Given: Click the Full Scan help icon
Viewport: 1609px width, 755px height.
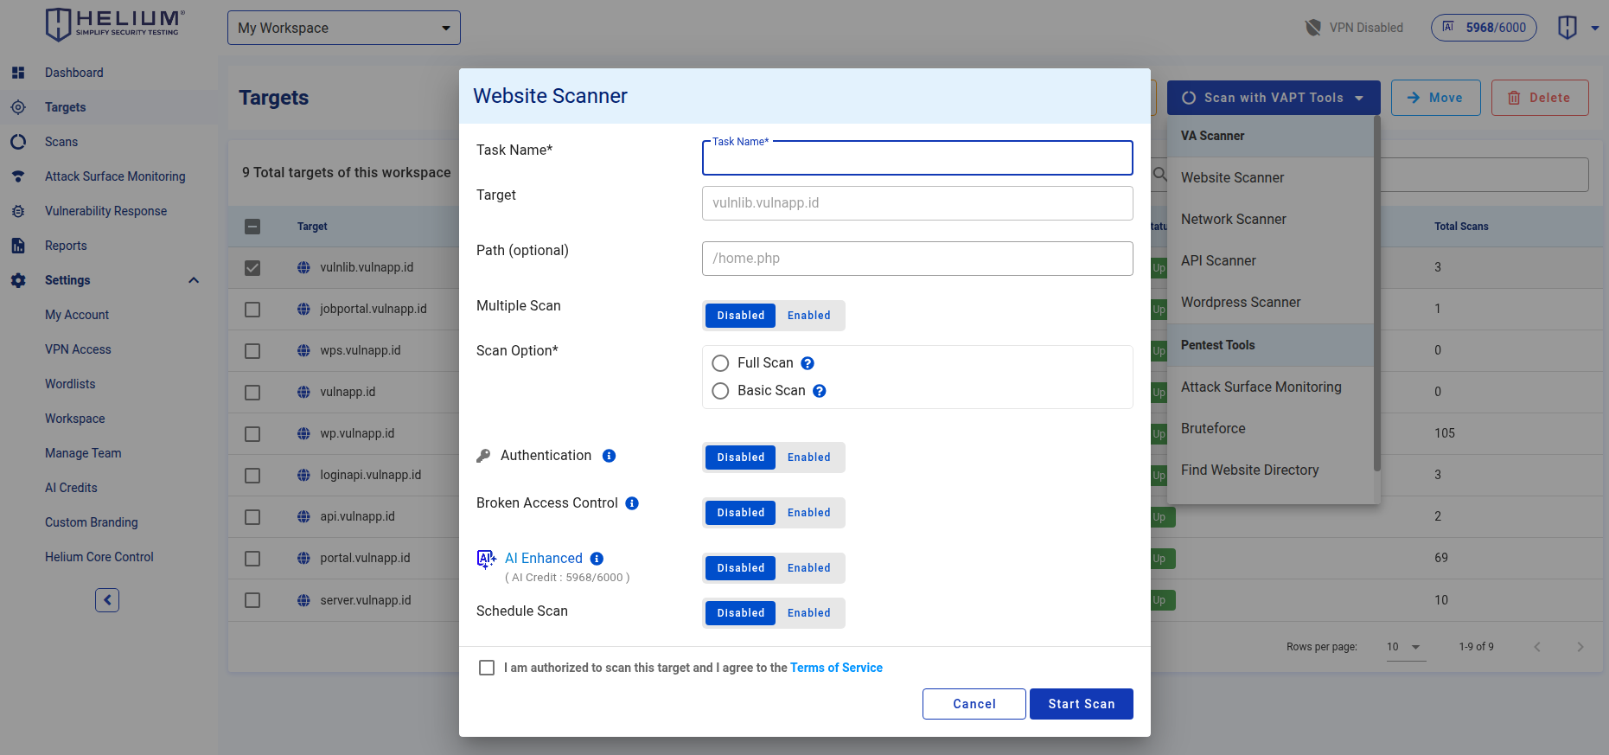Looking at the screenshot, I should [x=808, y=363].
